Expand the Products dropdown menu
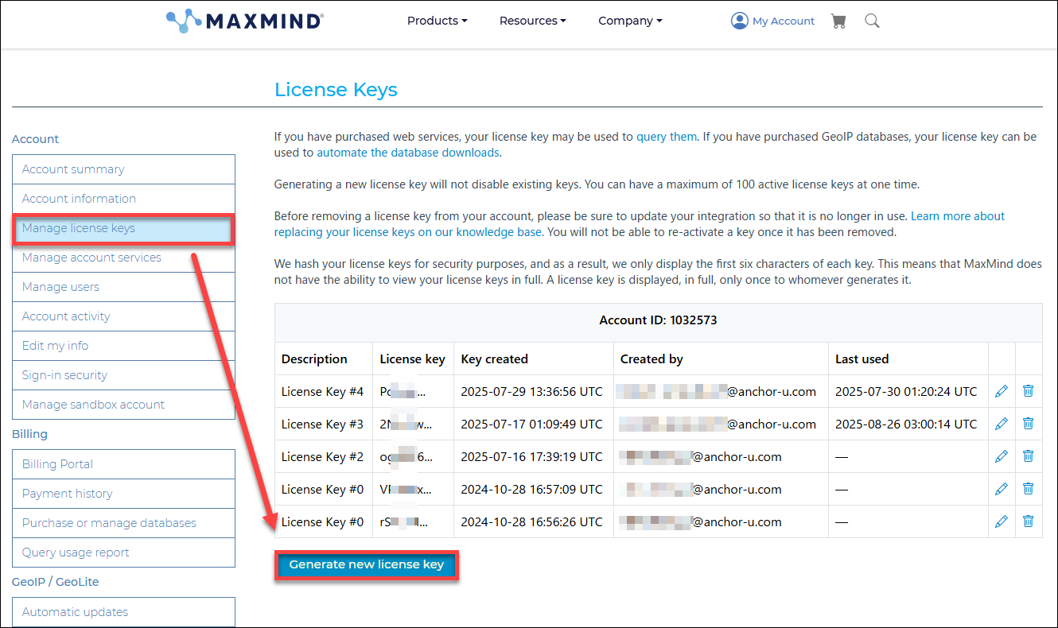1058x628 pixels. (437, 21)
